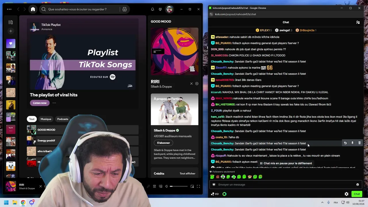Open Spotify friend activity

pyautogui.click(x=160, y=9)
